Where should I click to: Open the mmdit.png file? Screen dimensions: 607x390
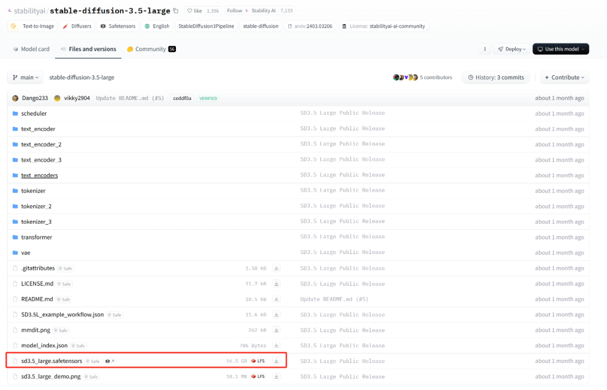[x=35, y=330]
